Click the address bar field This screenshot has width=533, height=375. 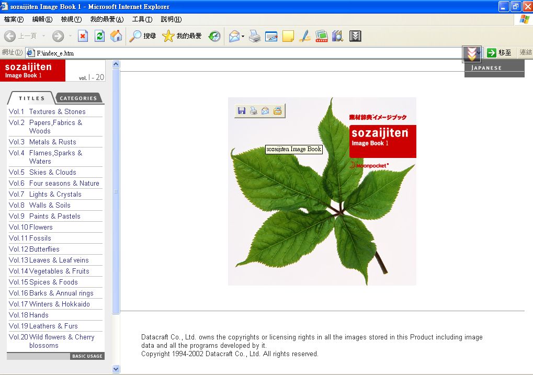(x=244, y=53)
